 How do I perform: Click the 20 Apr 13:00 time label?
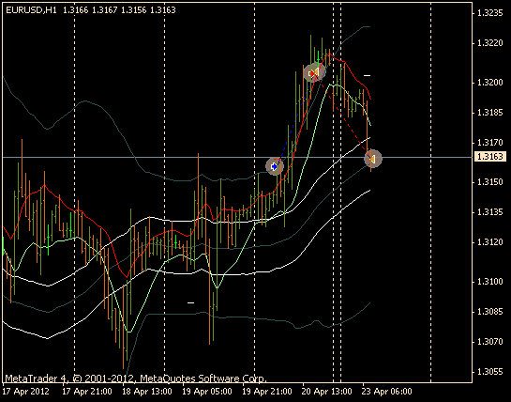pos(327,392)
